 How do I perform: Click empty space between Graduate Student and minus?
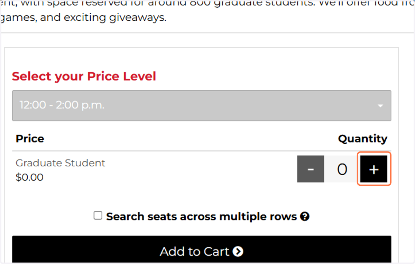pyautogui.click(x=201, y=169)
